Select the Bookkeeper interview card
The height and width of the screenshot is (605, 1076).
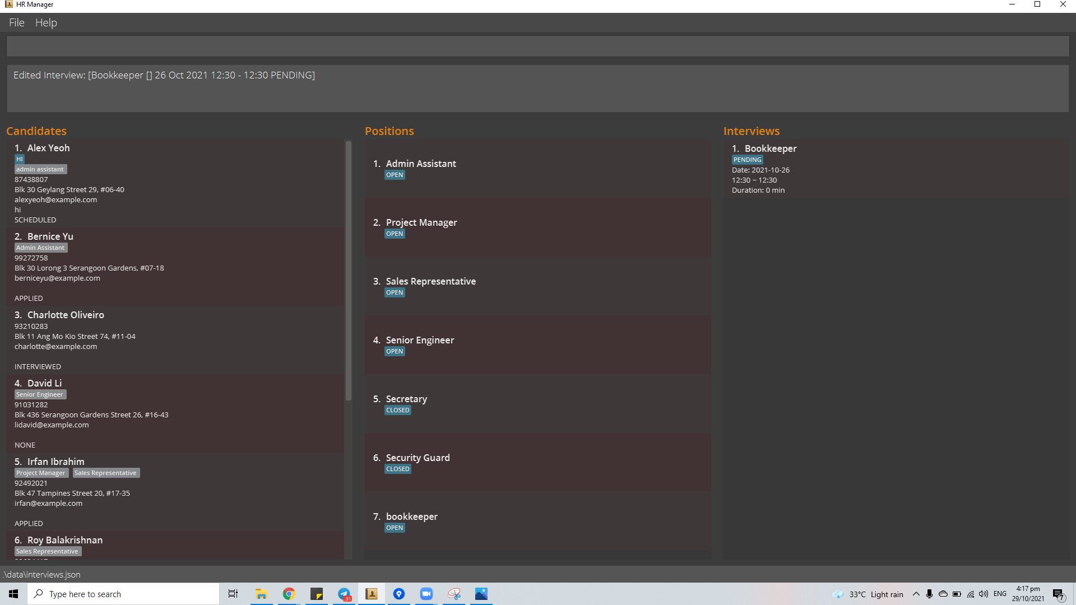tap(896, 169)
